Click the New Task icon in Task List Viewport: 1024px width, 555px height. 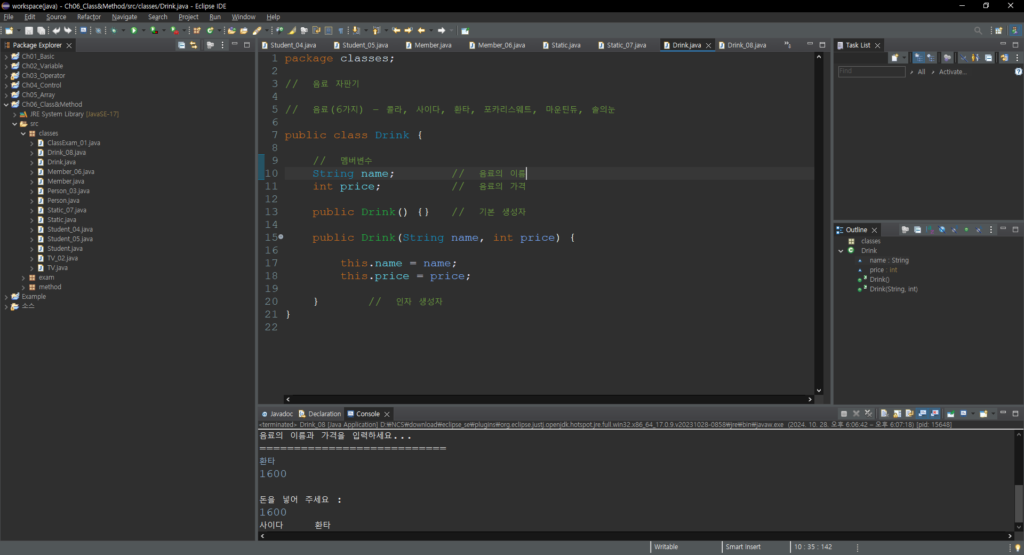[895, 58]
